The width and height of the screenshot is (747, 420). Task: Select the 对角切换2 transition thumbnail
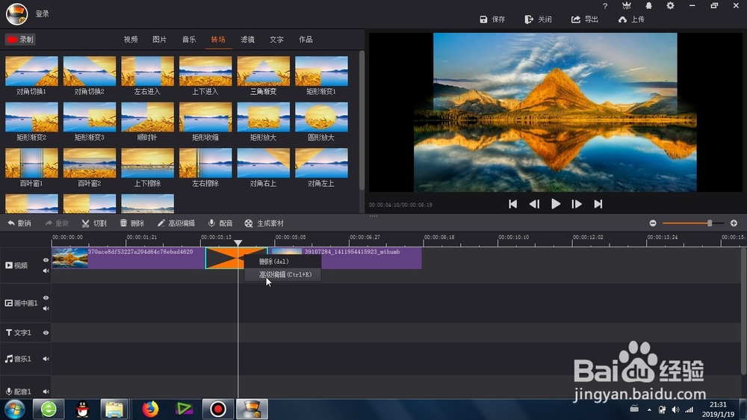pos(90,71)
